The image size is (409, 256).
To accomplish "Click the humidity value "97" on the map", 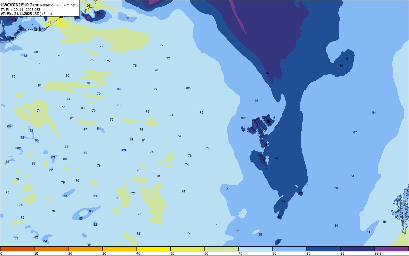I will click(268, 73).
